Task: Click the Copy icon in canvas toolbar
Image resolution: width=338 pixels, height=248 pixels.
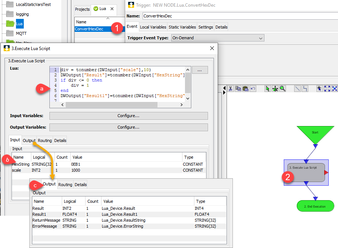Action: 238,89
